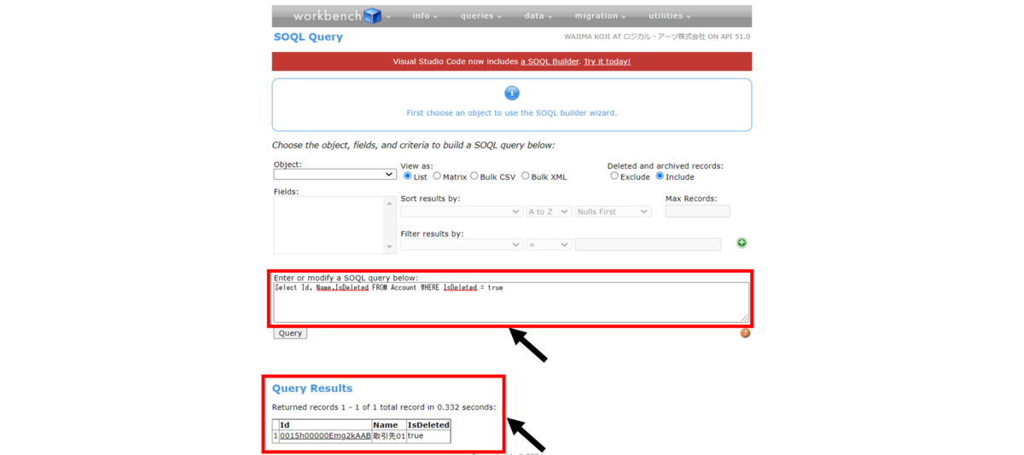Select the Bulk XML view option
The width and height of the screenshot is (1024, 455).
pyautogui.click(x=526, y=176)
